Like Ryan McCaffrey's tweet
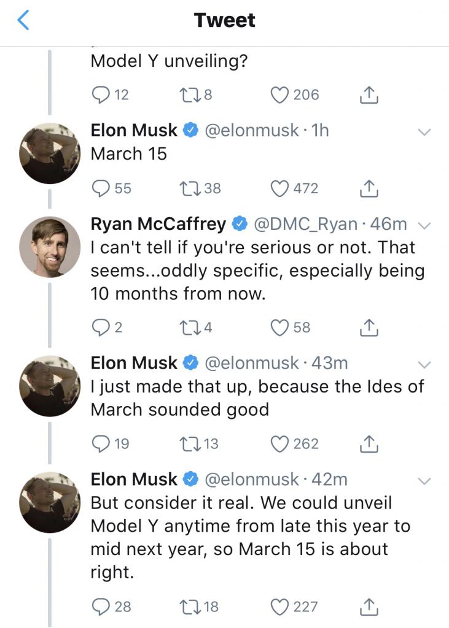 (280, 327)
